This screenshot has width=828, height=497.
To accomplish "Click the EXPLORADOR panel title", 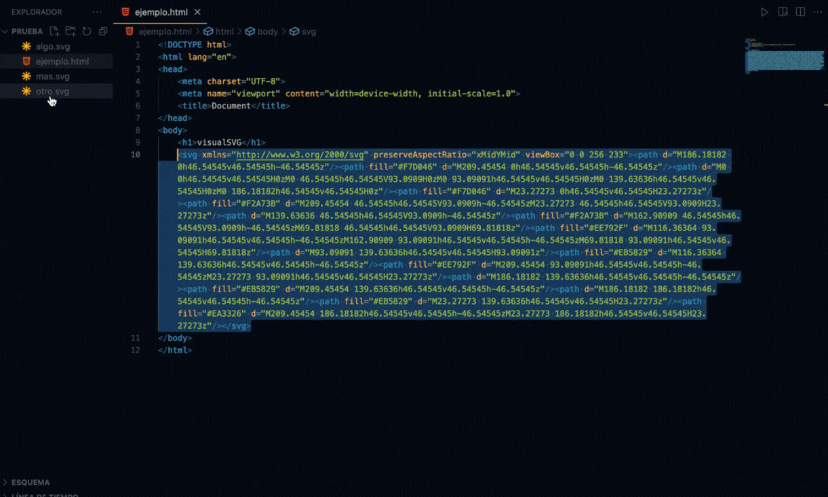I will (37, 12).
